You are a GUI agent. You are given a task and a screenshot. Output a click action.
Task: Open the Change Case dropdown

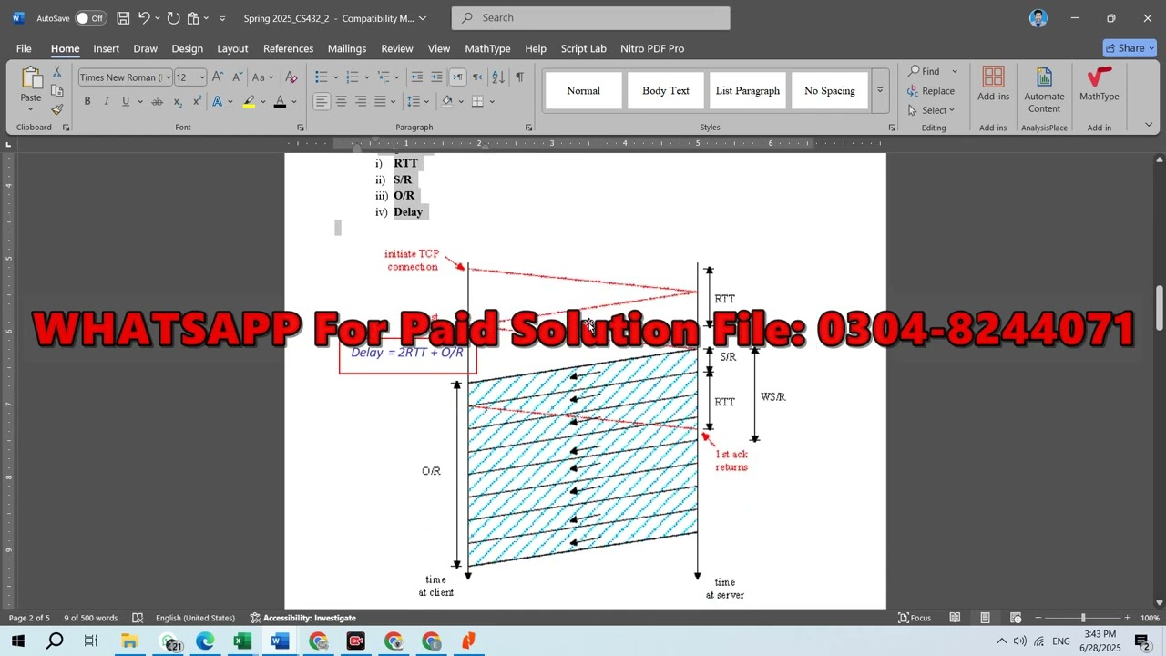263,77
